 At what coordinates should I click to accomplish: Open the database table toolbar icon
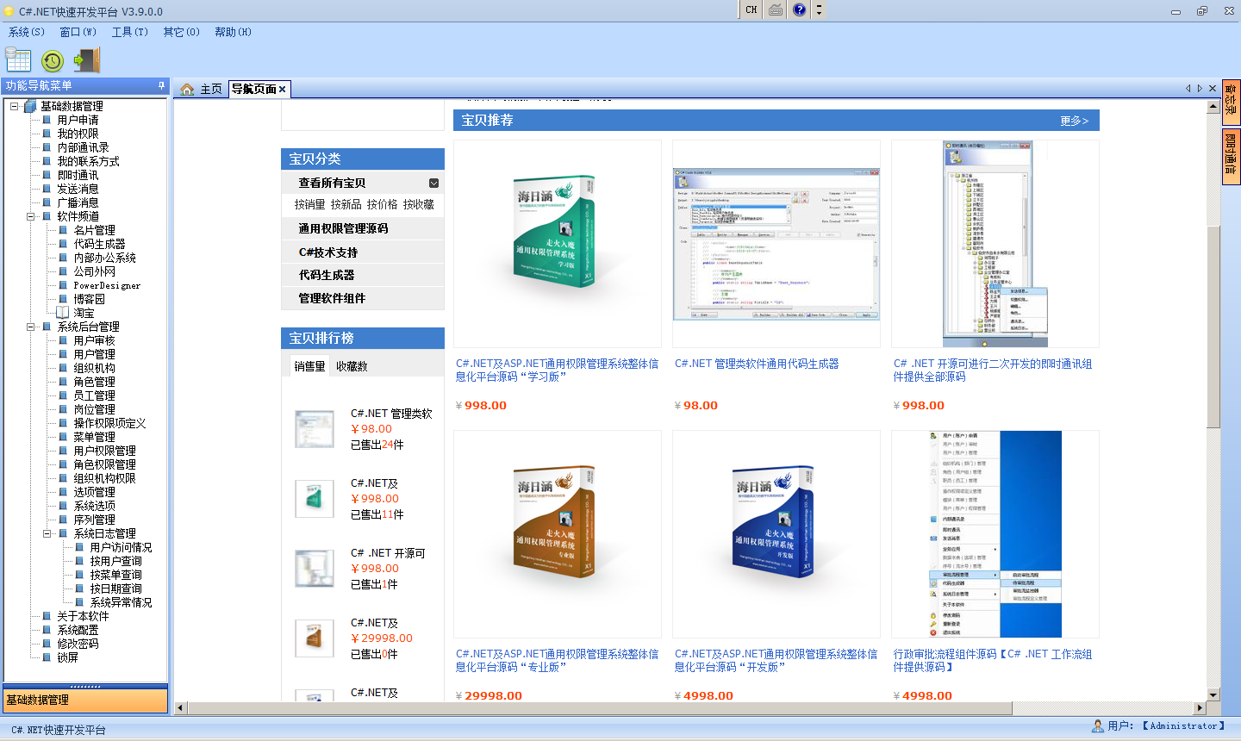[18, 59]
